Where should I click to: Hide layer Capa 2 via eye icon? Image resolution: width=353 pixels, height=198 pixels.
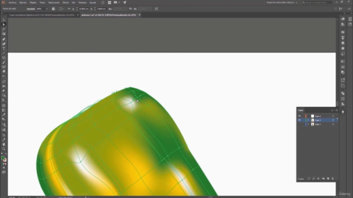pyautogui.click(x=299, y=116)
